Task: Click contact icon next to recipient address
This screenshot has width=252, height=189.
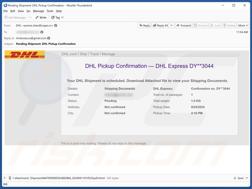Action: [42, 32]
